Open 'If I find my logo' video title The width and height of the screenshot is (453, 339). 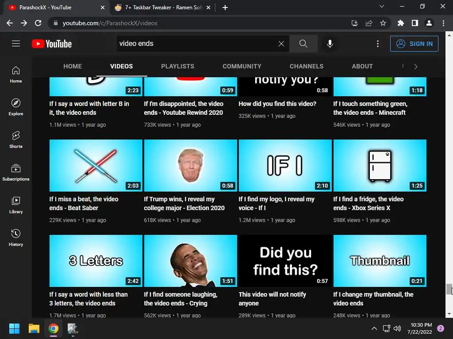coord(276,203)
